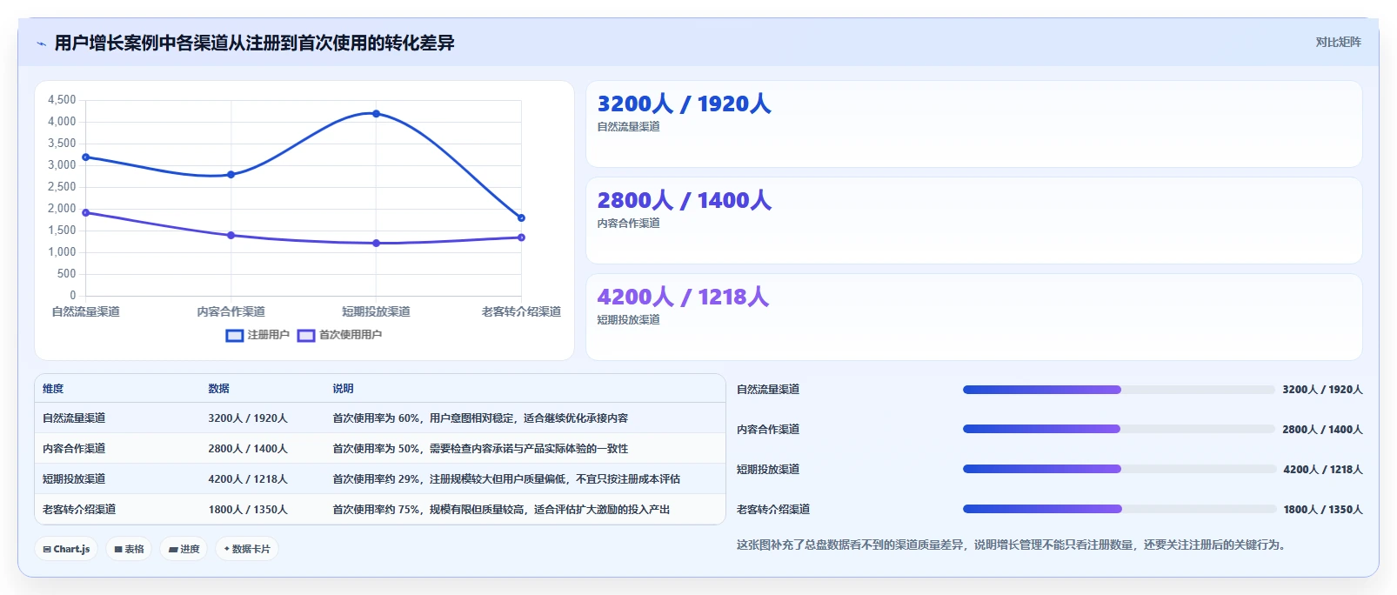Click the 短期投放渠道 label beside the progress bars
Viewport: 1397px width, 595px height.
point(768,470)
